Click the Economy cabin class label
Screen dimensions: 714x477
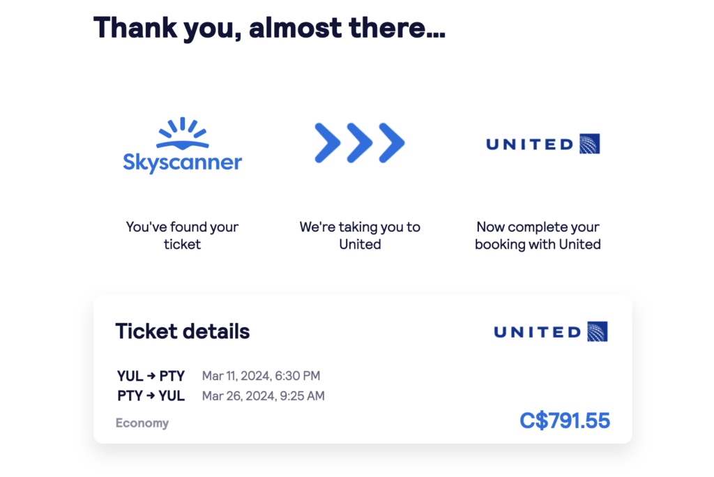point(142,423)
